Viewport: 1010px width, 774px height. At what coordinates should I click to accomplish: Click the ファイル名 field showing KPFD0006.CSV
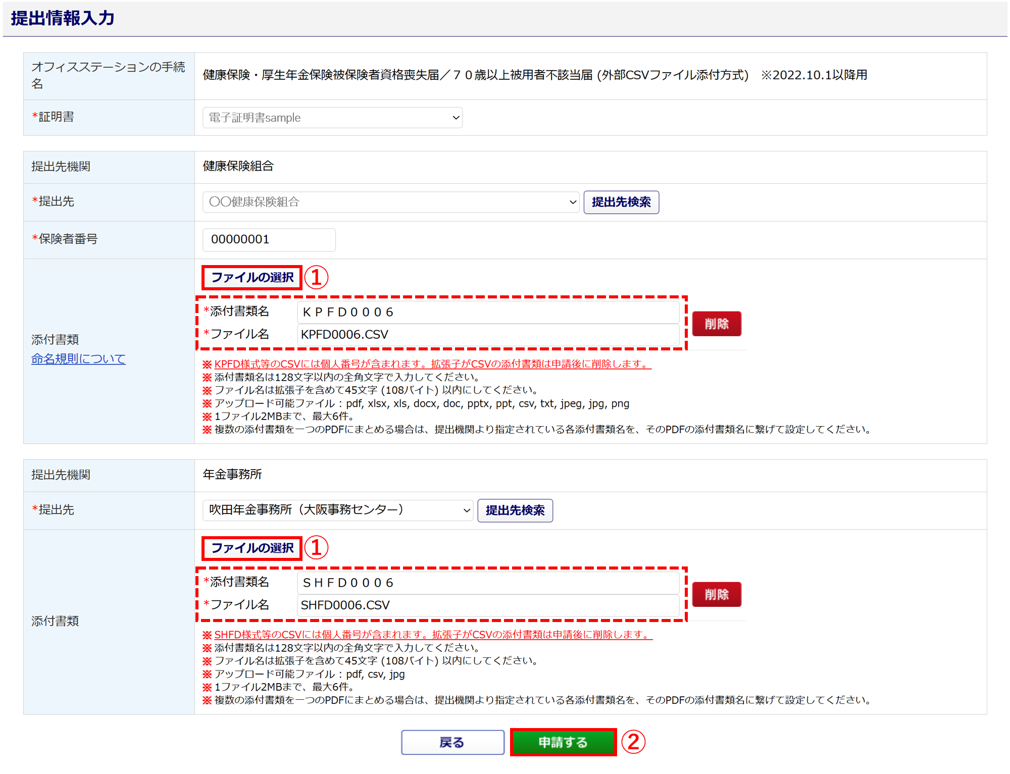[x=487, y=335]
